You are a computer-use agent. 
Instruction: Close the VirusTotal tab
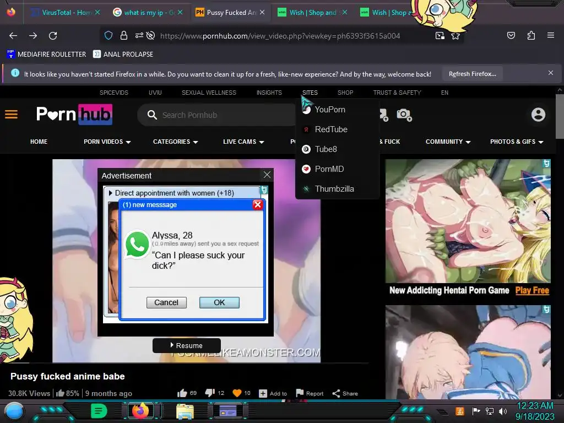[97, 12]
